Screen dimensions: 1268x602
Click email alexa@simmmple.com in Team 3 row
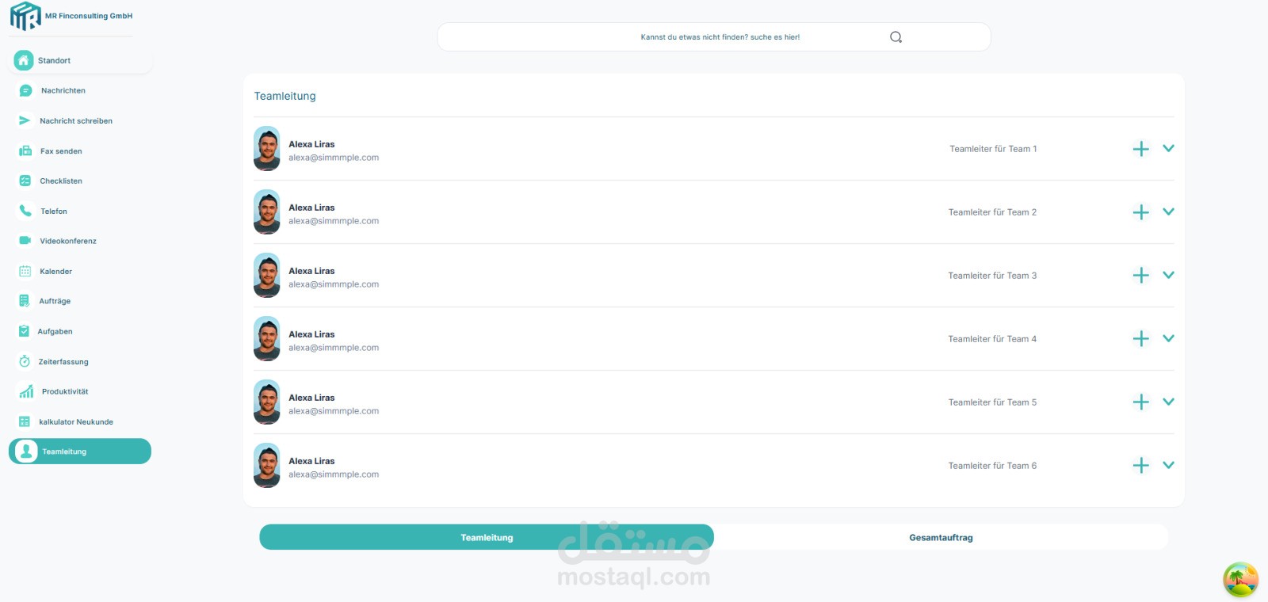coord(334,284)
